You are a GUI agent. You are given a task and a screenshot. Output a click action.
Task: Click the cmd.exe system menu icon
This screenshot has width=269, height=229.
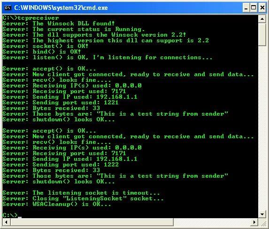[8, 8]
